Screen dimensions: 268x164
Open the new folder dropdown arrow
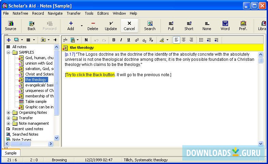[x=49, y=40]
